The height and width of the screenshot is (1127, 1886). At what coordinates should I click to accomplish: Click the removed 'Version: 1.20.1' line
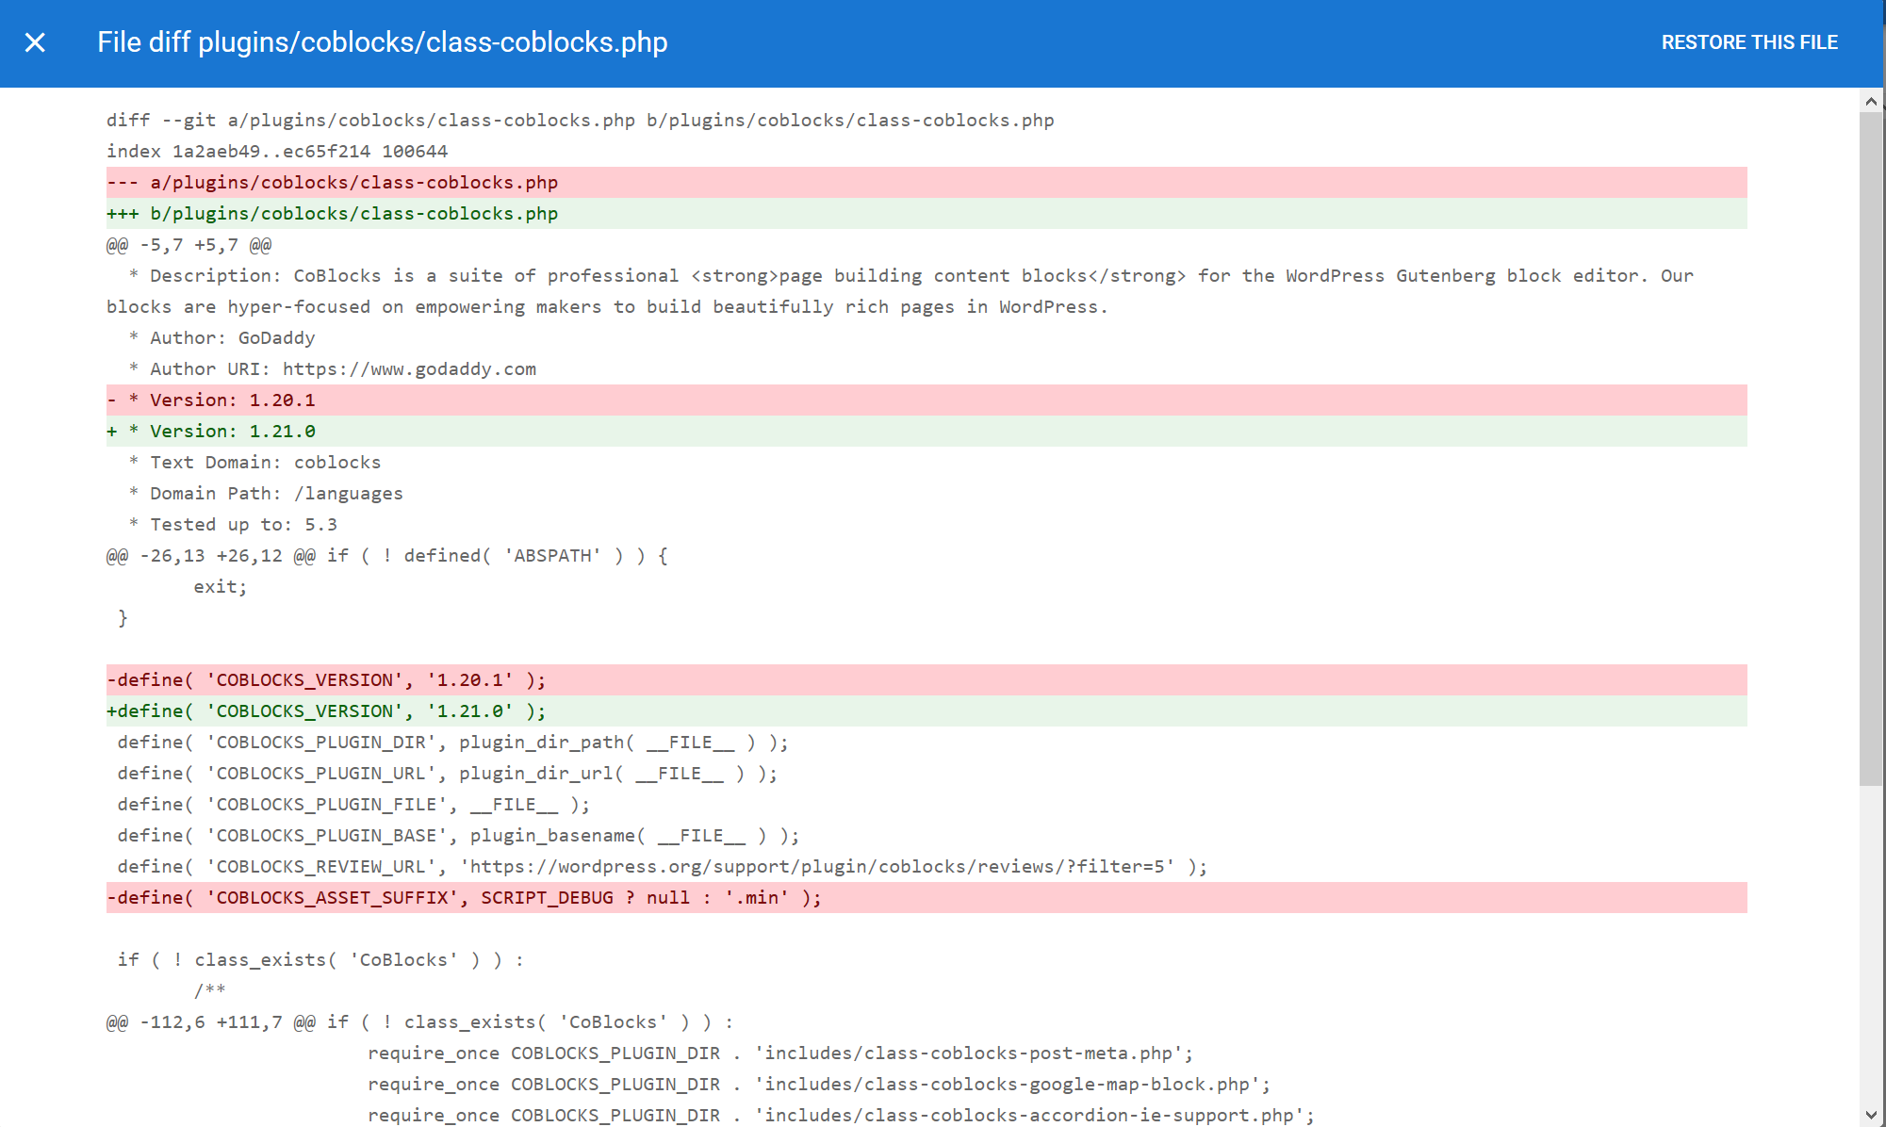927,400
